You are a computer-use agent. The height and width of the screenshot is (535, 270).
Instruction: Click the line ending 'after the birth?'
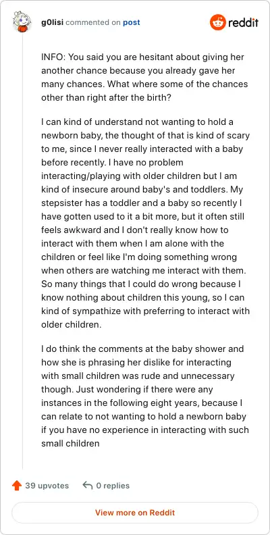point(105,97)
